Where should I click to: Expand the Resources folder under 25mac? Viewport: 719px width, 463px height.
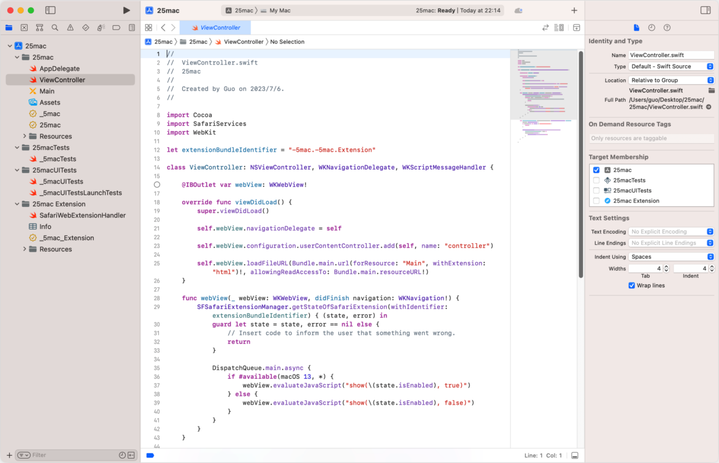25,136
